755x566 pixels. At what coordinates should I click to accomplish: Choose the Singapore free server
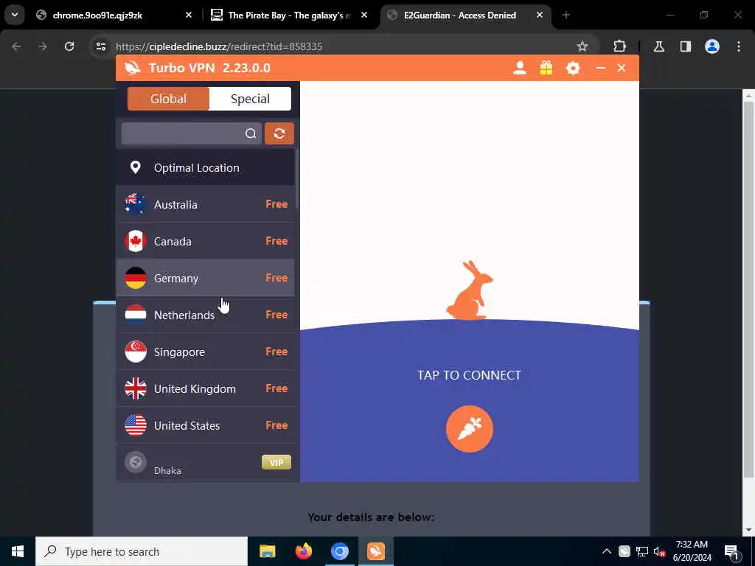pyautogui.click(x=205, y=352)
